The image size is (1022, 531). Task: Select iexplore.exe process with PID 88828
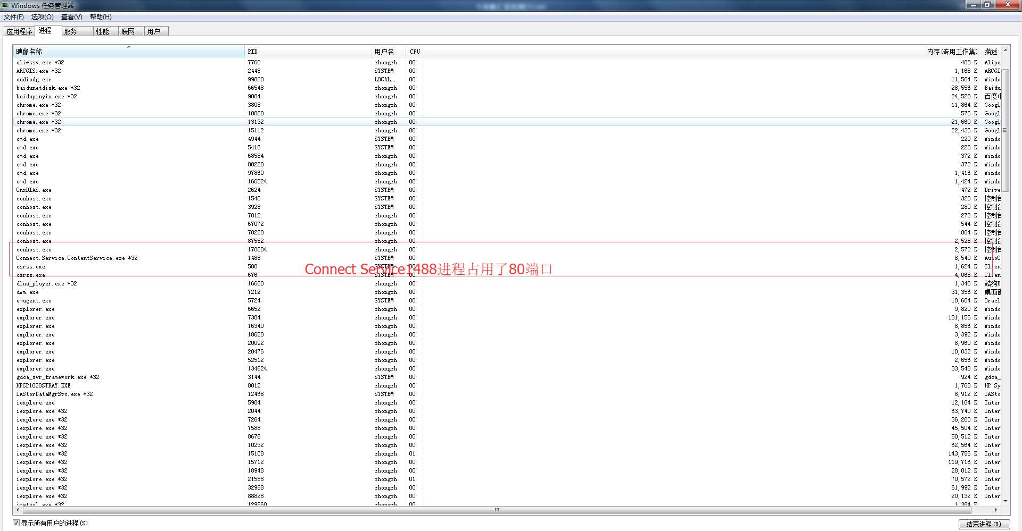click(x=507, y=496)
